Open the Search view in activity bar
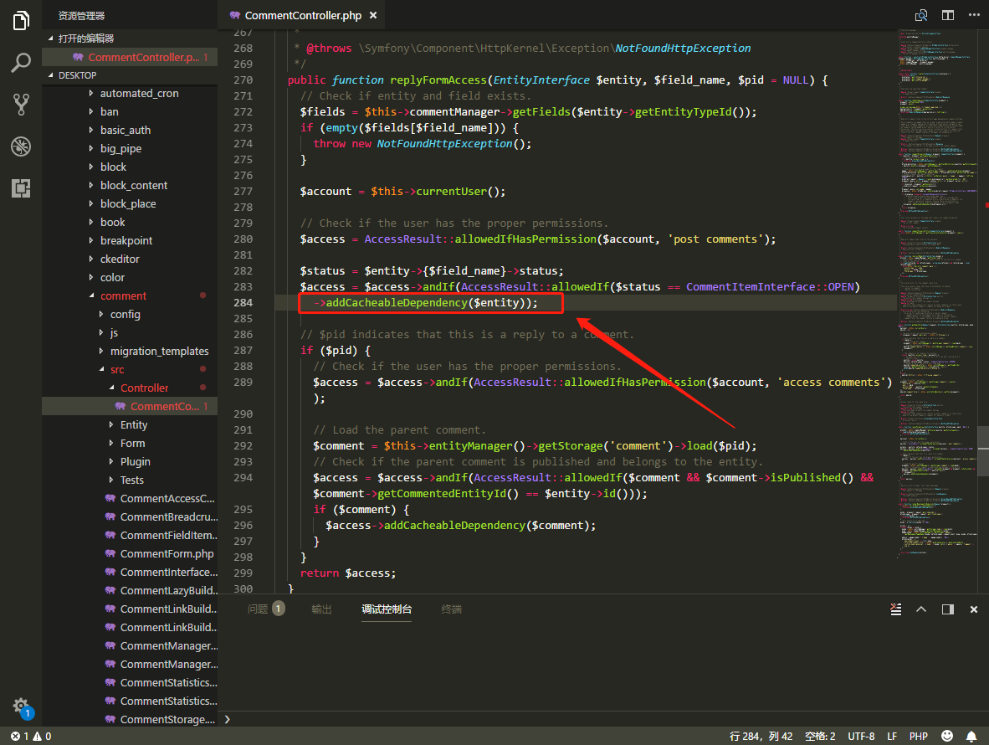 (x=21, y=63)
